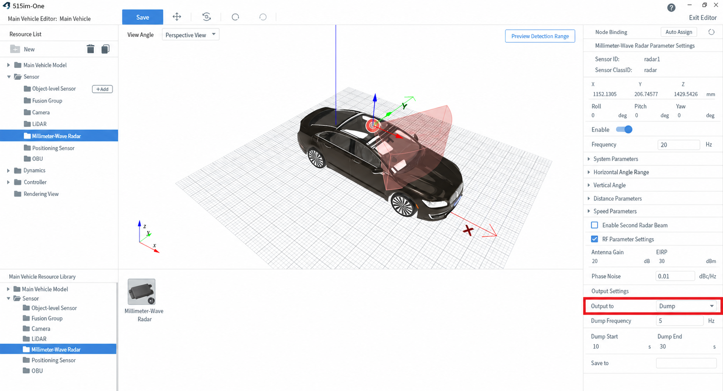Select the rotate view tool icon
This screenshot has height=391, width=723.
[x=207, y=17]
